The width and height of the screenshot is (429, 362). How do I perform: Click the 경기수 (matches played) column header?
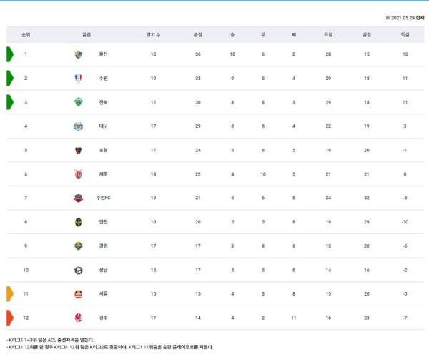pos(154,34)
